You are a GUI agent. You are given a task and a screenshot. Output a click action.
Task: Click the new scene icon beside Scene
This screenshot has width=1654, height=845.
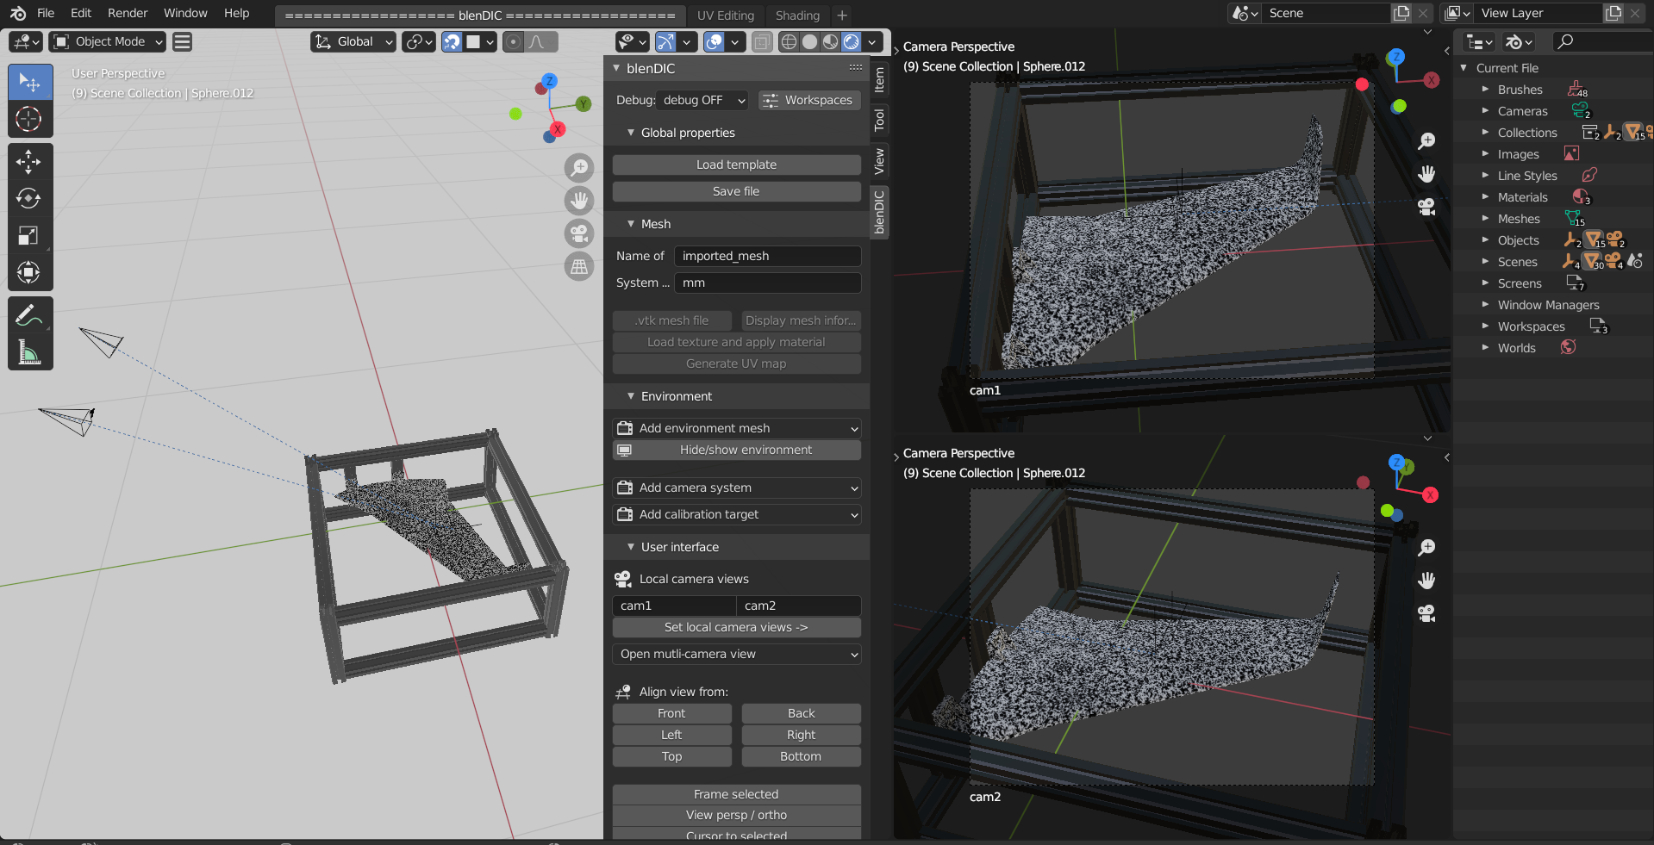[1402, 13]
